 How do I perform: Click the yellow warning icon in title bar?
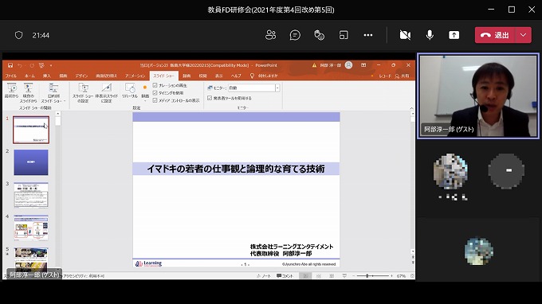314,65
